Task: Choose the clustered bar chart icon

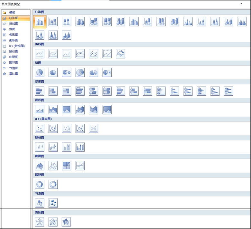Action: pos(40,91)
